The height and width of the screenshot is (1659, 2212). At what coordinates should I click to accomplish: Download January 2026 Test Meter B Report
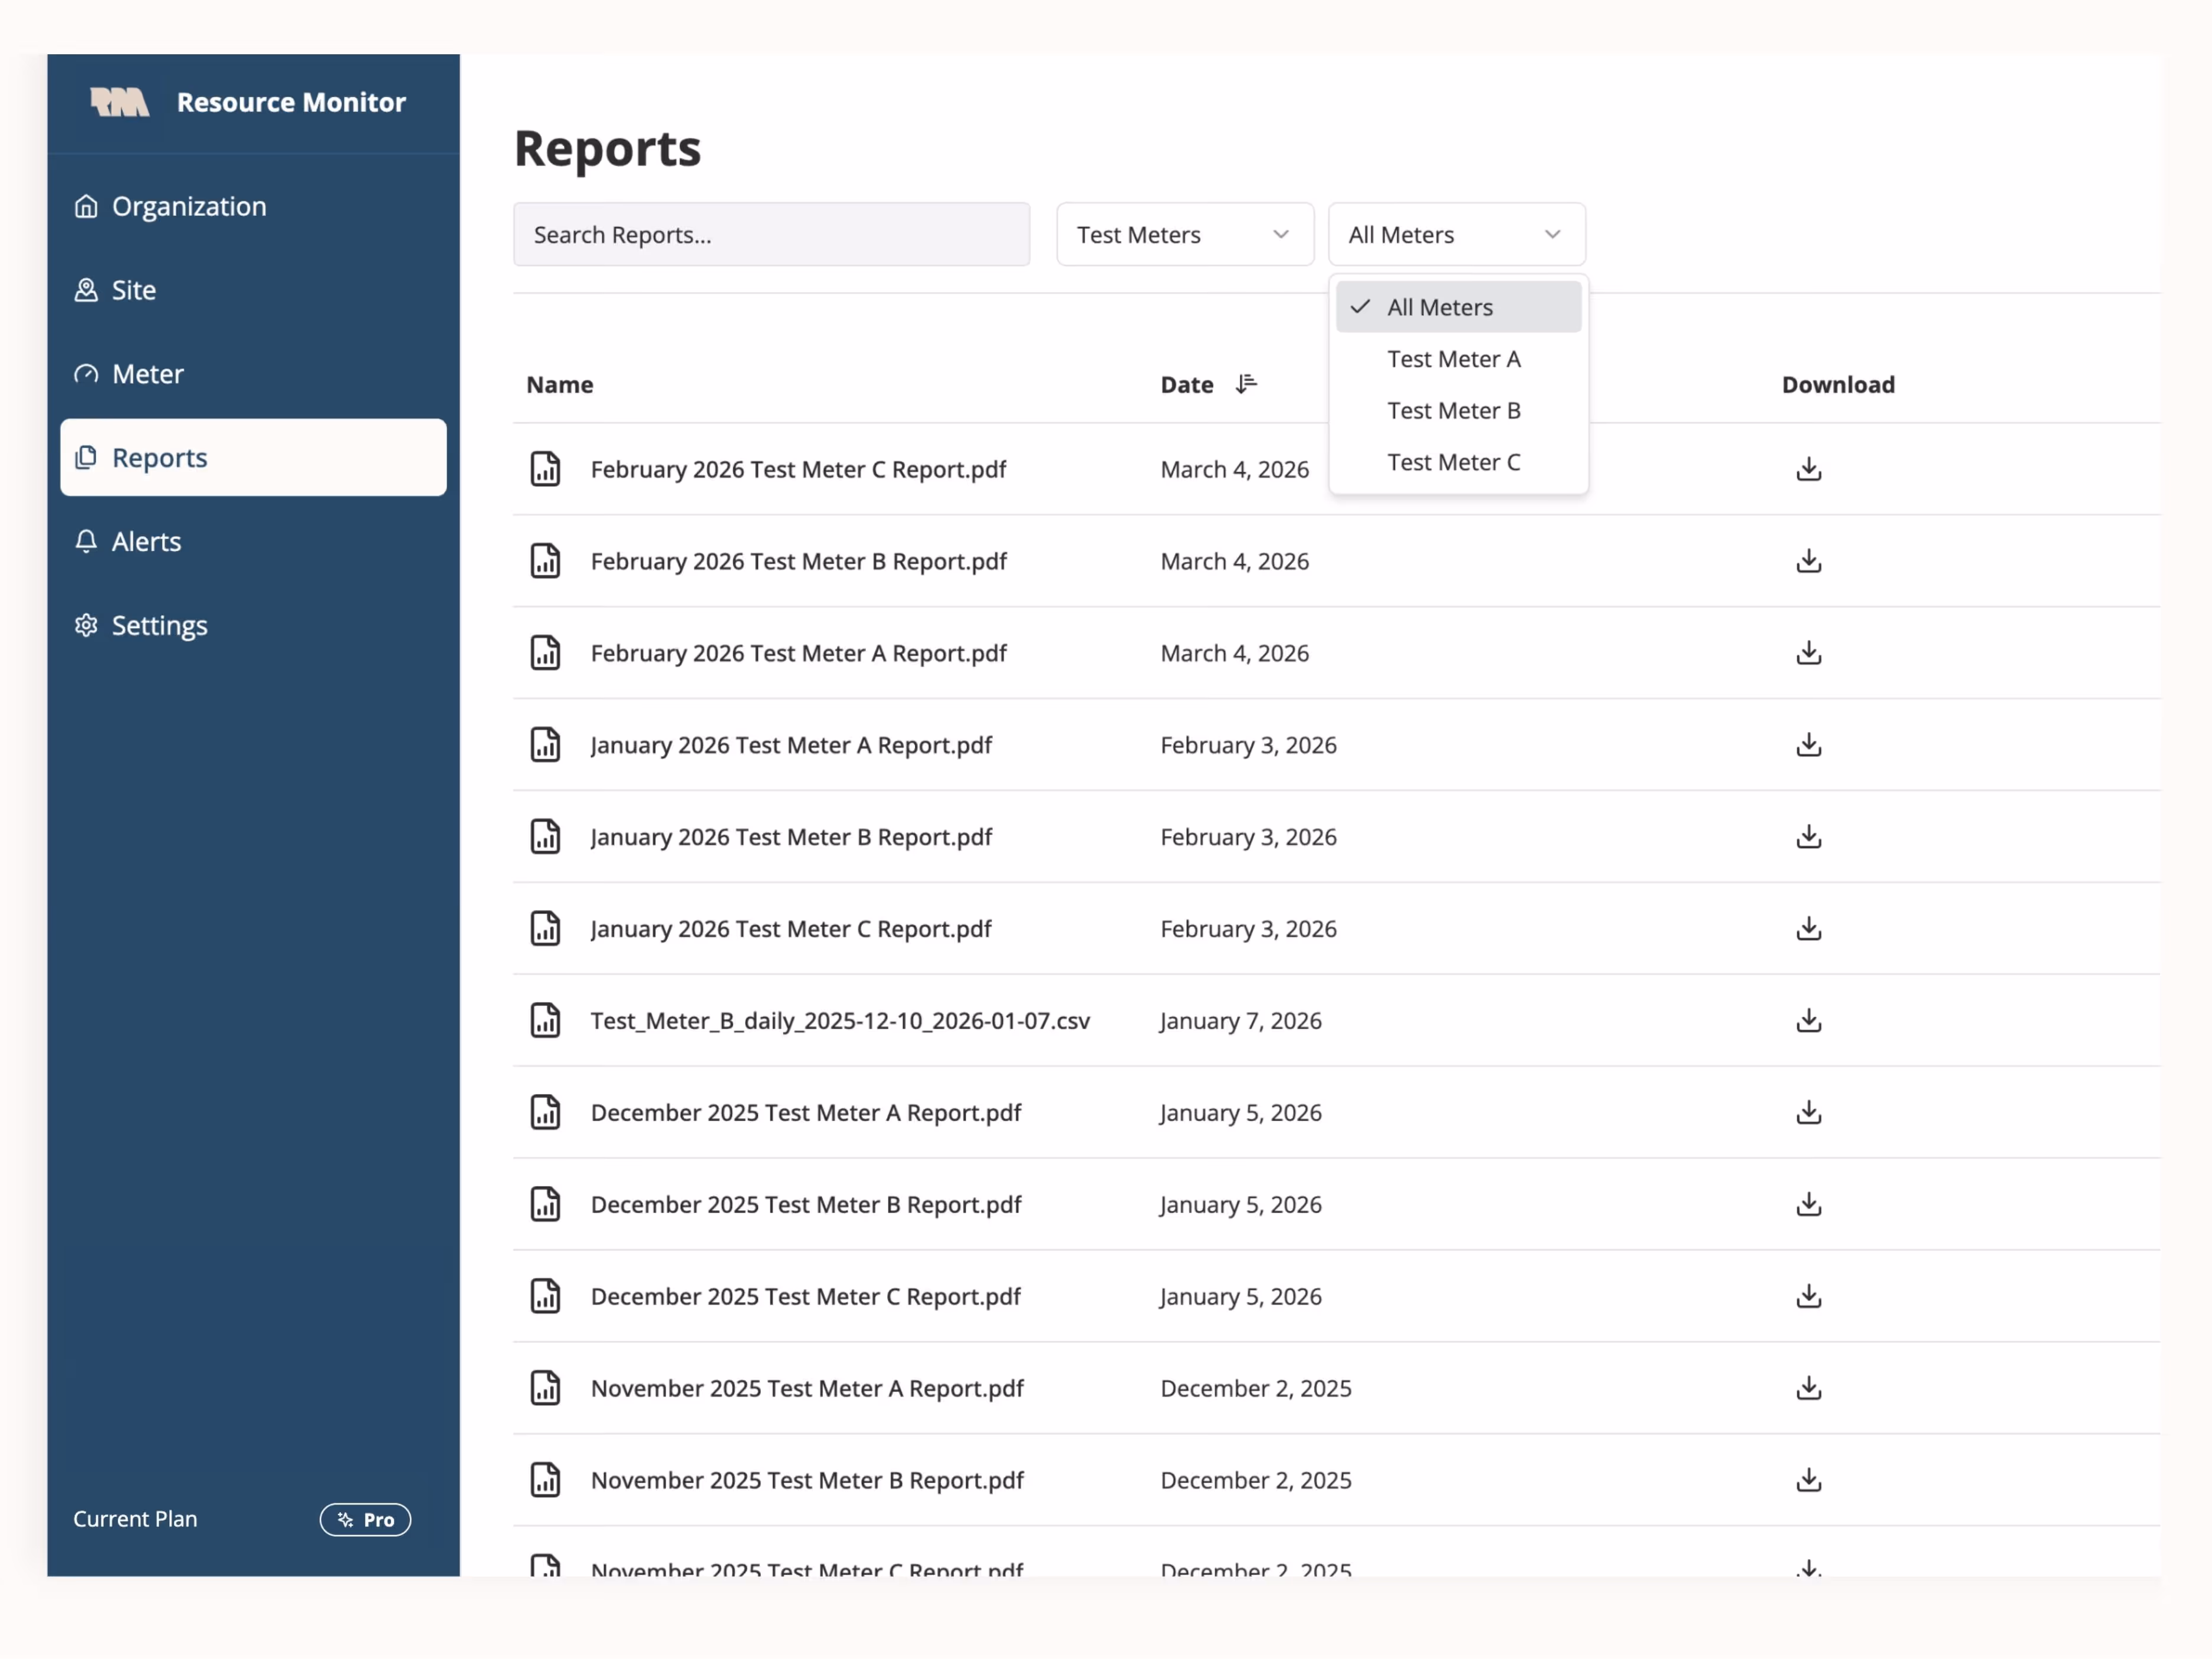click(x=1808, y=837)
